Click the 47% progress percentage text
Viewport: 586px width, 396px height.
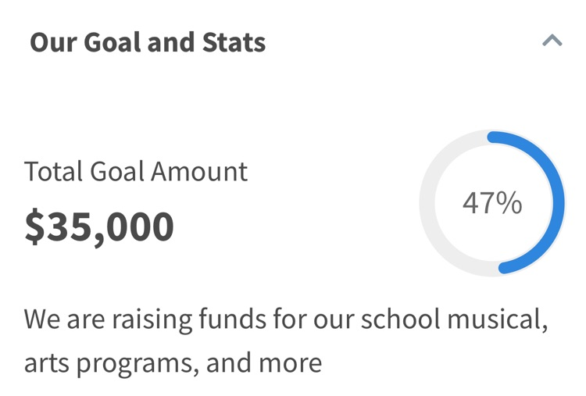491,203
